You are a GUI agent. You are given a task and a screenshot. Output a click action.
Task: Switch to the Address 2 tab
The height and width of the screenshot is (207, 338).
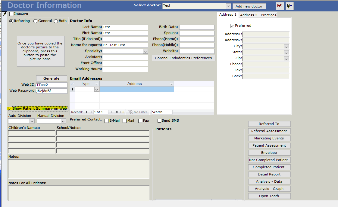[x=249, y=15]
